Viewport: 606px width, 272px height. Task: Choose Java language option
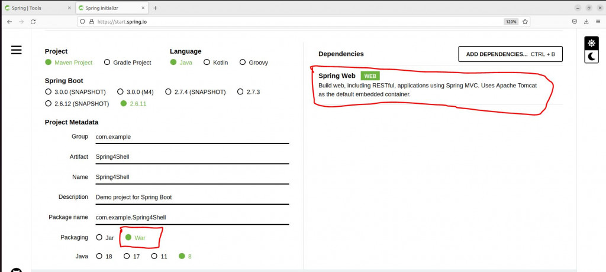(x=181, y=63)
